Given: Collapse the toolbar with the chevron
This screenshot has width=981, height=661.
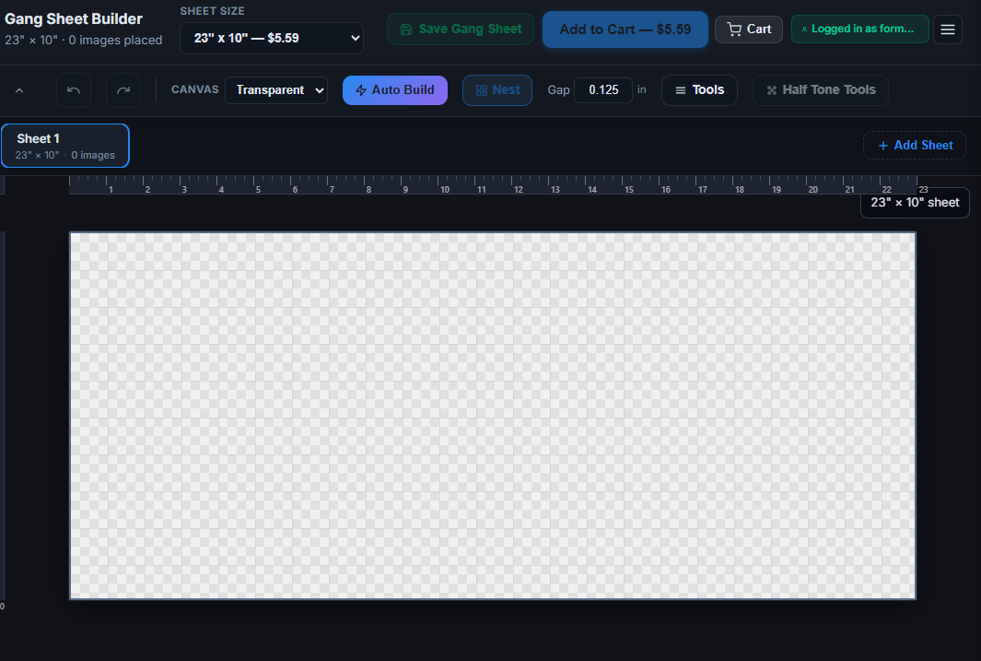Looking at the screenshot, I should [x=19, y=90].
